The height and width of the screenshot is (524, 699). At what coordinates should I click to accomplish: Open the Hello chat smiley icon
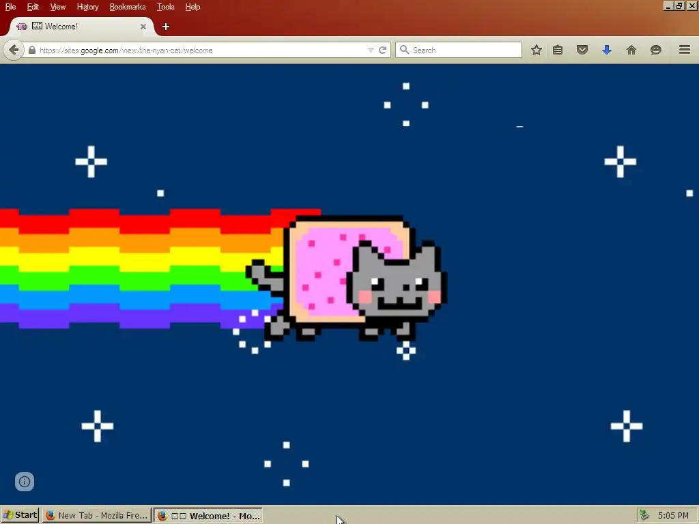coord(656,50)
